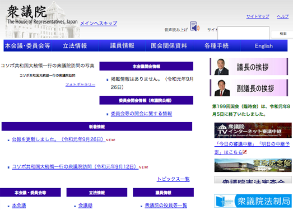Click the 第199回国会 notice text

[x=251, y=110]
